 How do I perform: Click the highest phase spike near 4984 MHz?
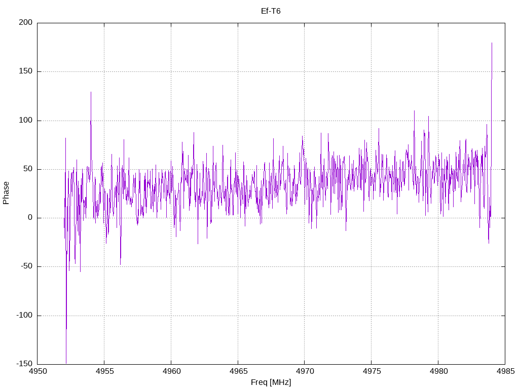point(492,43)
